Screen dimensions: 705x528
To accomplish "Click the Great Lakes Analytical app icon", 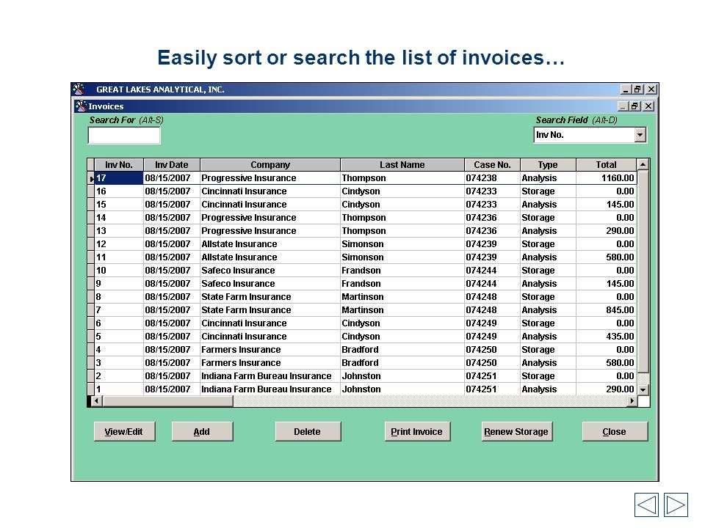I will tap(79, 89).
